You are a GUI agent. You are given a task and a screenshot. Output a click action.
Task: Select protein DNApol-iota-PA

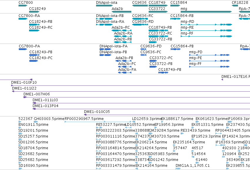(x=113, y=46)
